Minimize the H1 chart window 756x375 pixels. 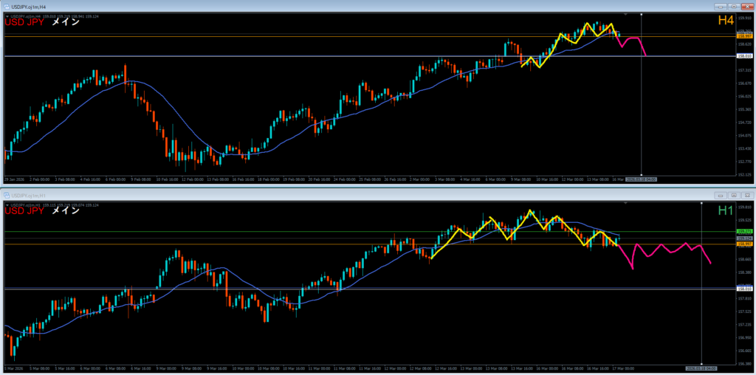[x=721, y=195]
